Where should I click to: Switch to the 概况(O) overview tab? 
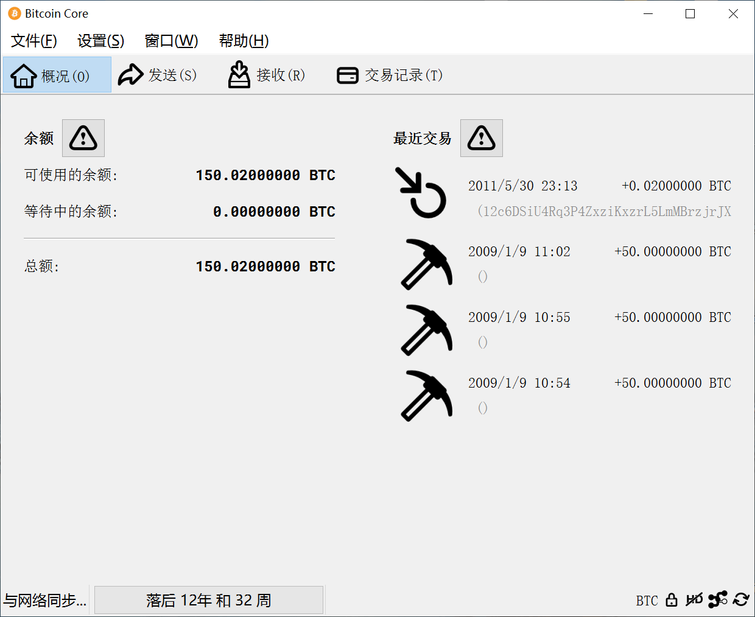click(57, 75)
